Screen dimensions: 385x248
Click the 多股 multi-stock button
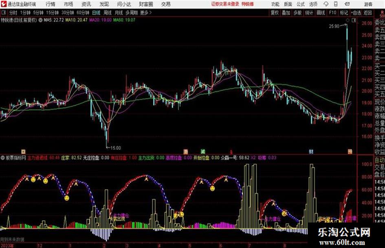(x=297, y=13)
